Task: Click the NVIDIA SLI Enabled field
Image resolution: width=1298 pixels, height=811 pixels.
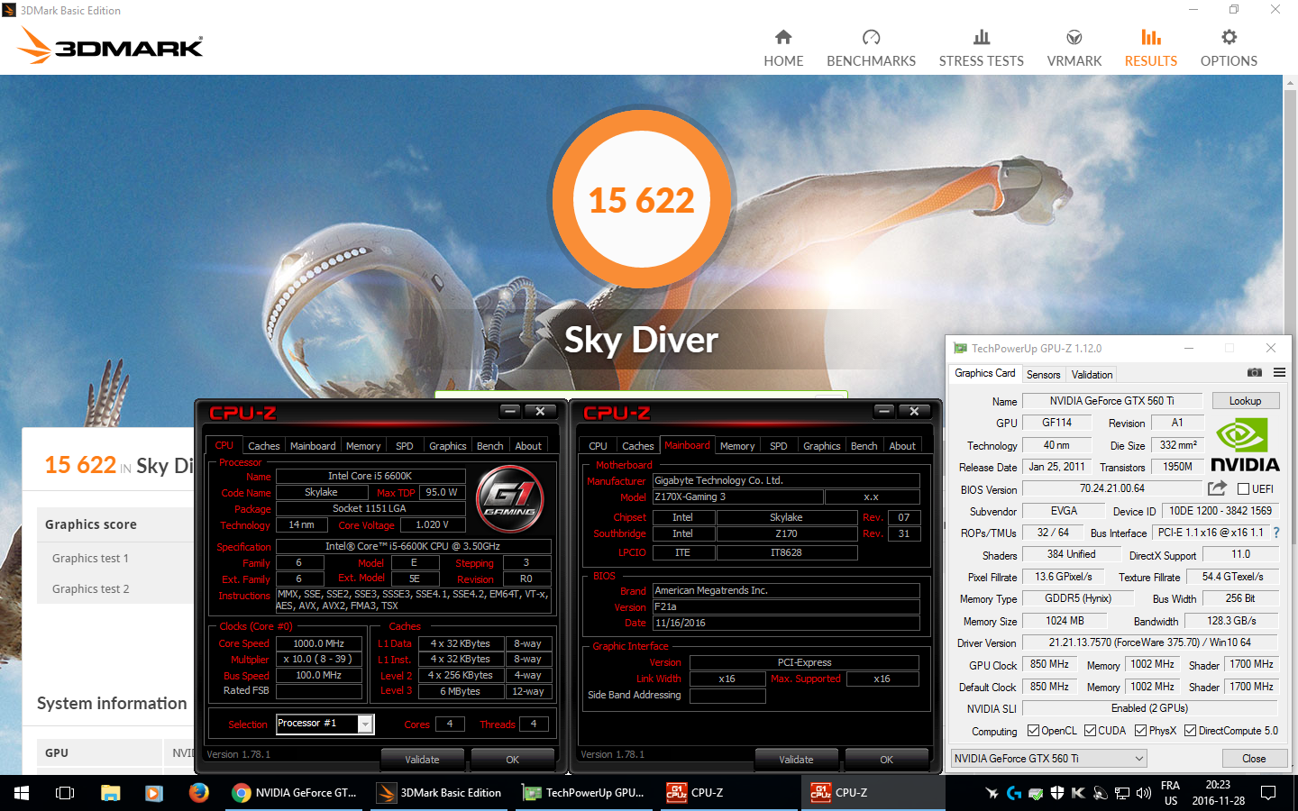Action: pyautogui.click(x=1149, y=708)
